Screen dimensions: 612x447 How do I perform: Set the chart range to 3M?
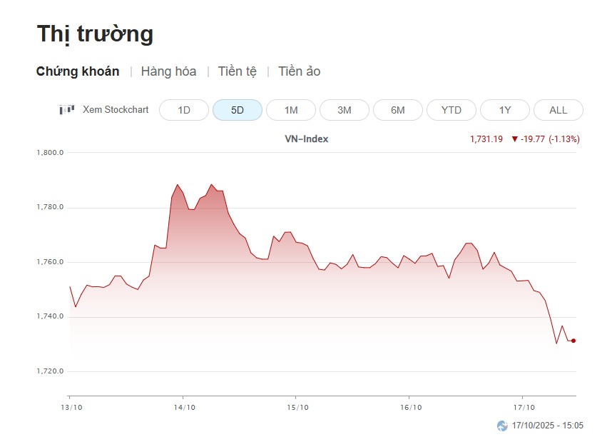[345, 110]
